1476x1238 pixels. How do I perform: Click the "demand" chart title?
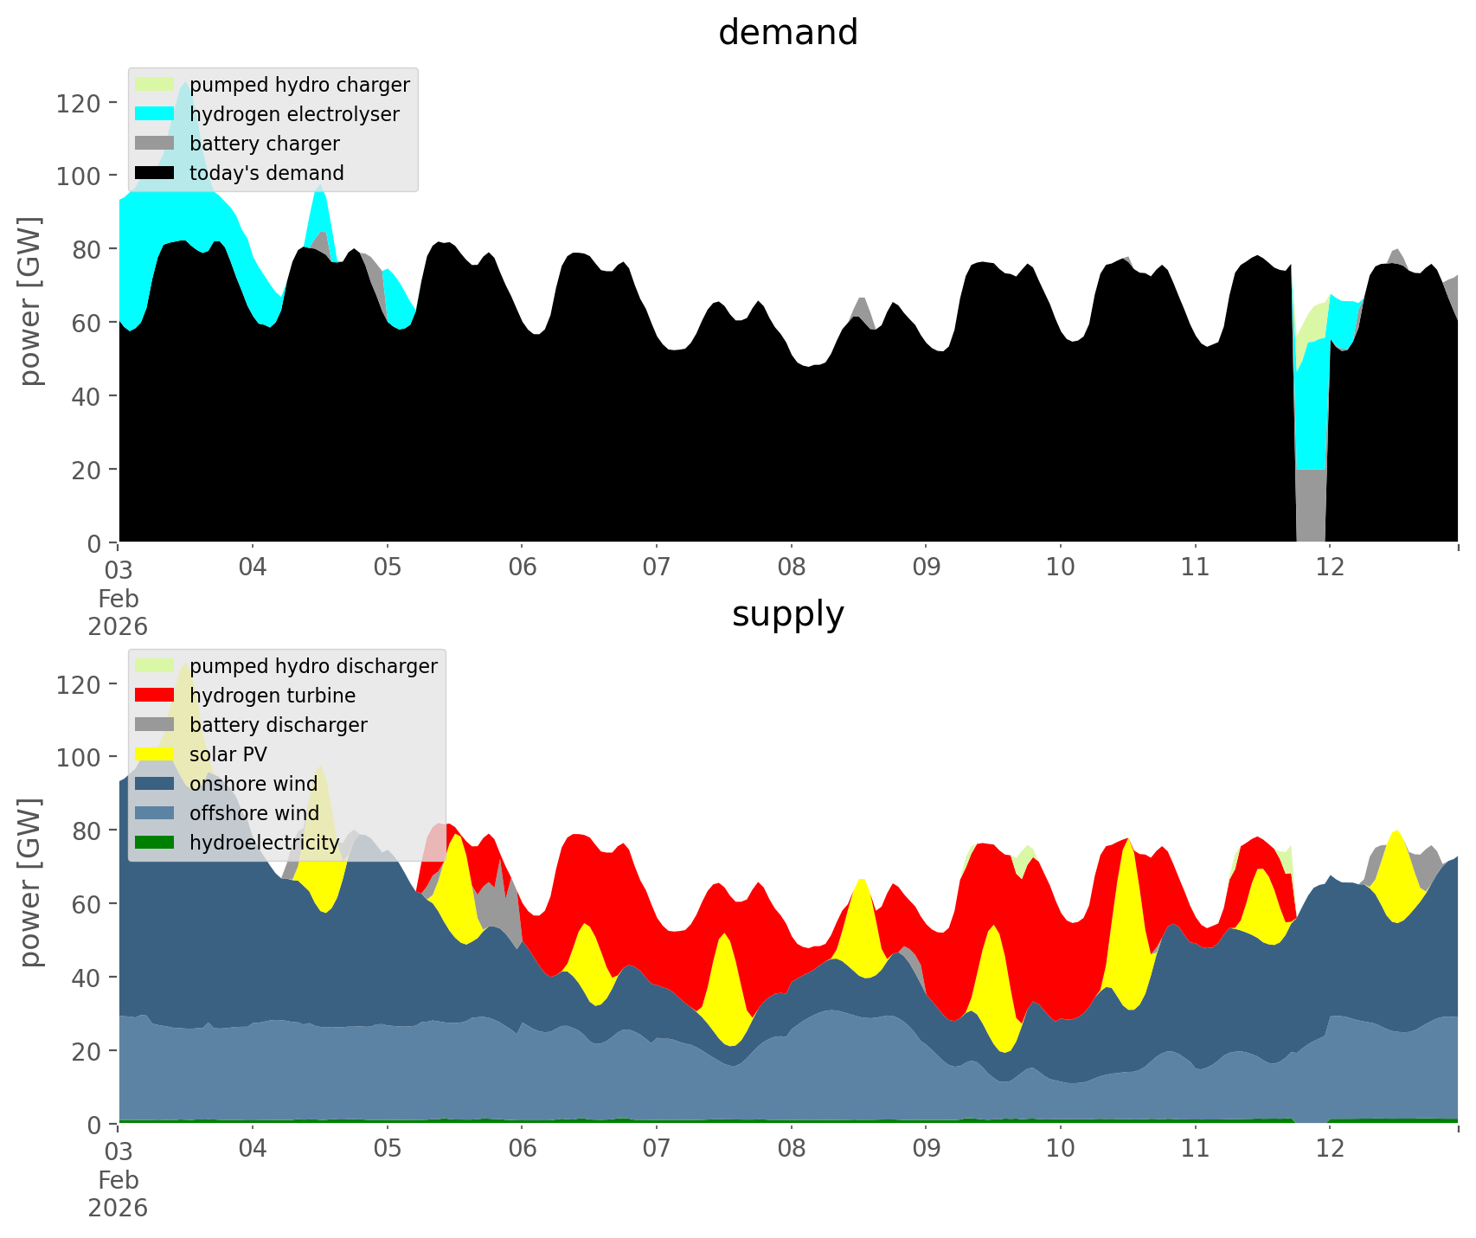pos(787,33)
